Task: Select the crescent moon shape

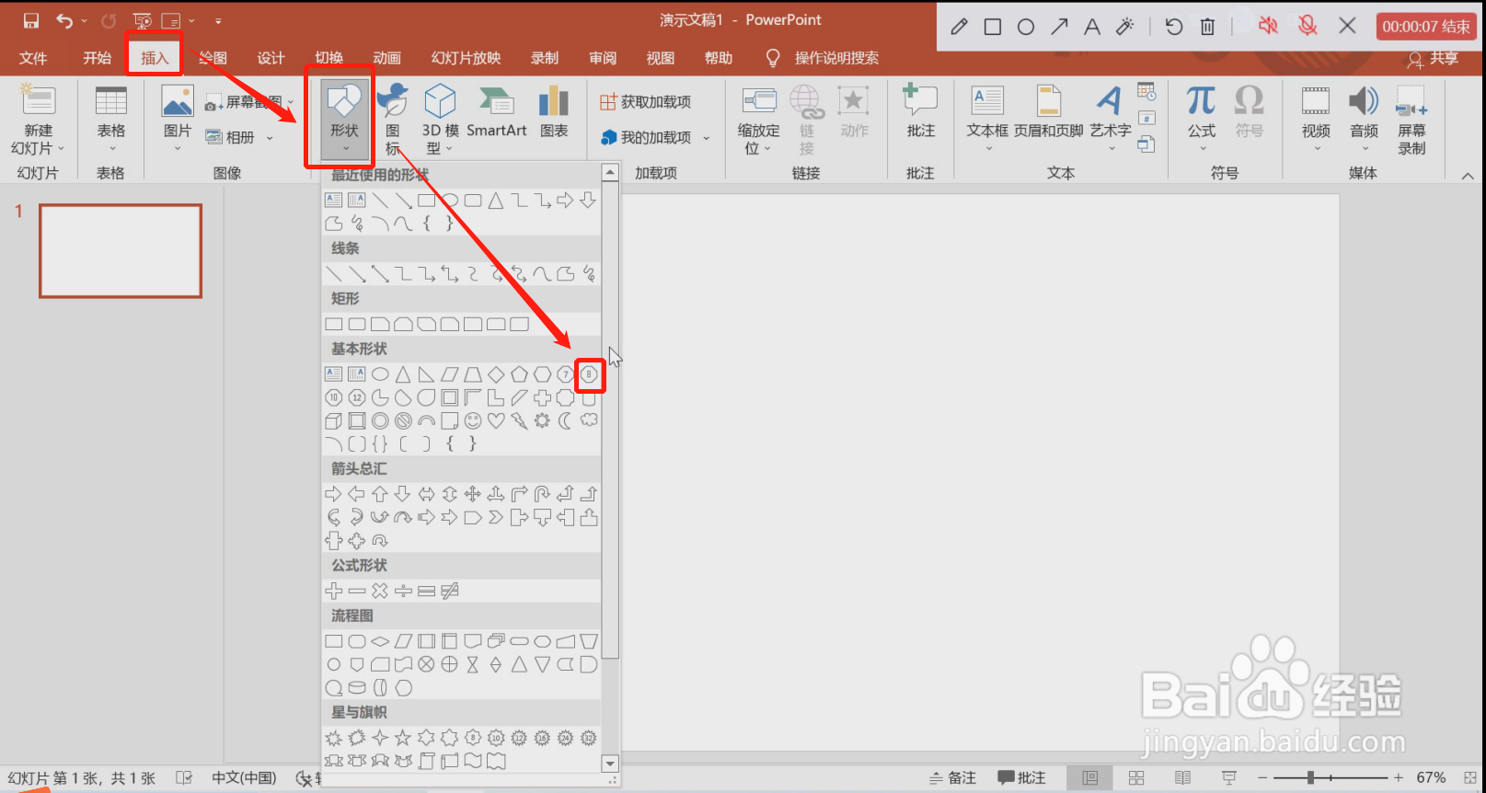Action: [566, 420]
